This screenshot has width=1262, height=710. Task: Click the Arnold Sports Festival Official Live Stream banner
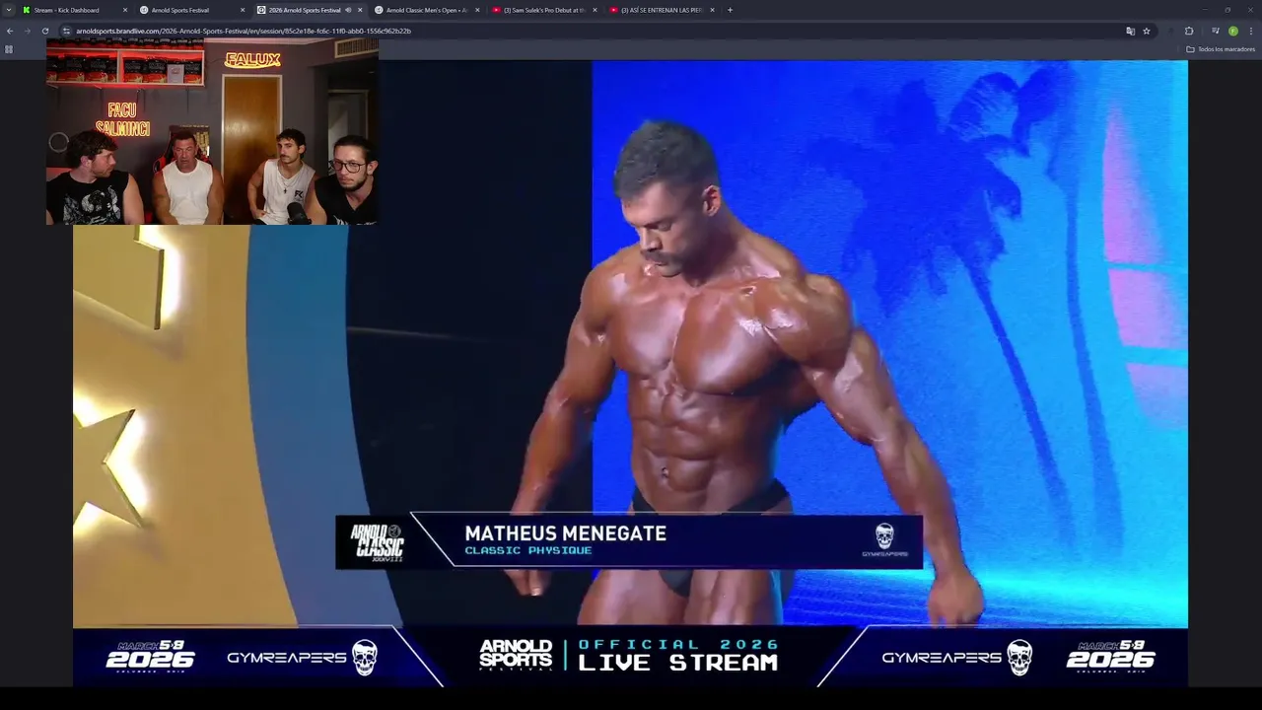629,656
